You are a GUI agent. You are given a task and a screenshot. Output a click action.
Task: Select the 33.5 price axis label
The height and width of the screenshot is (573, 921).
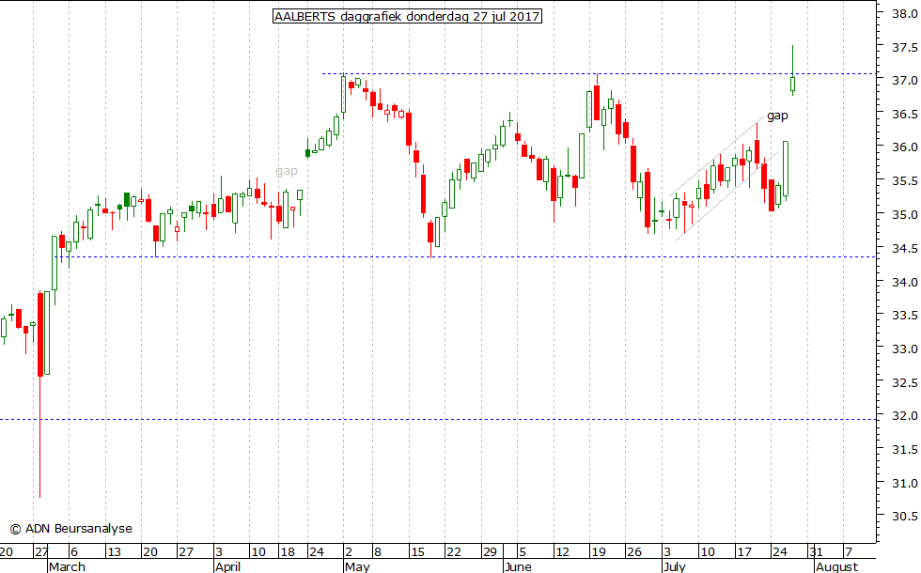(904, 316)
